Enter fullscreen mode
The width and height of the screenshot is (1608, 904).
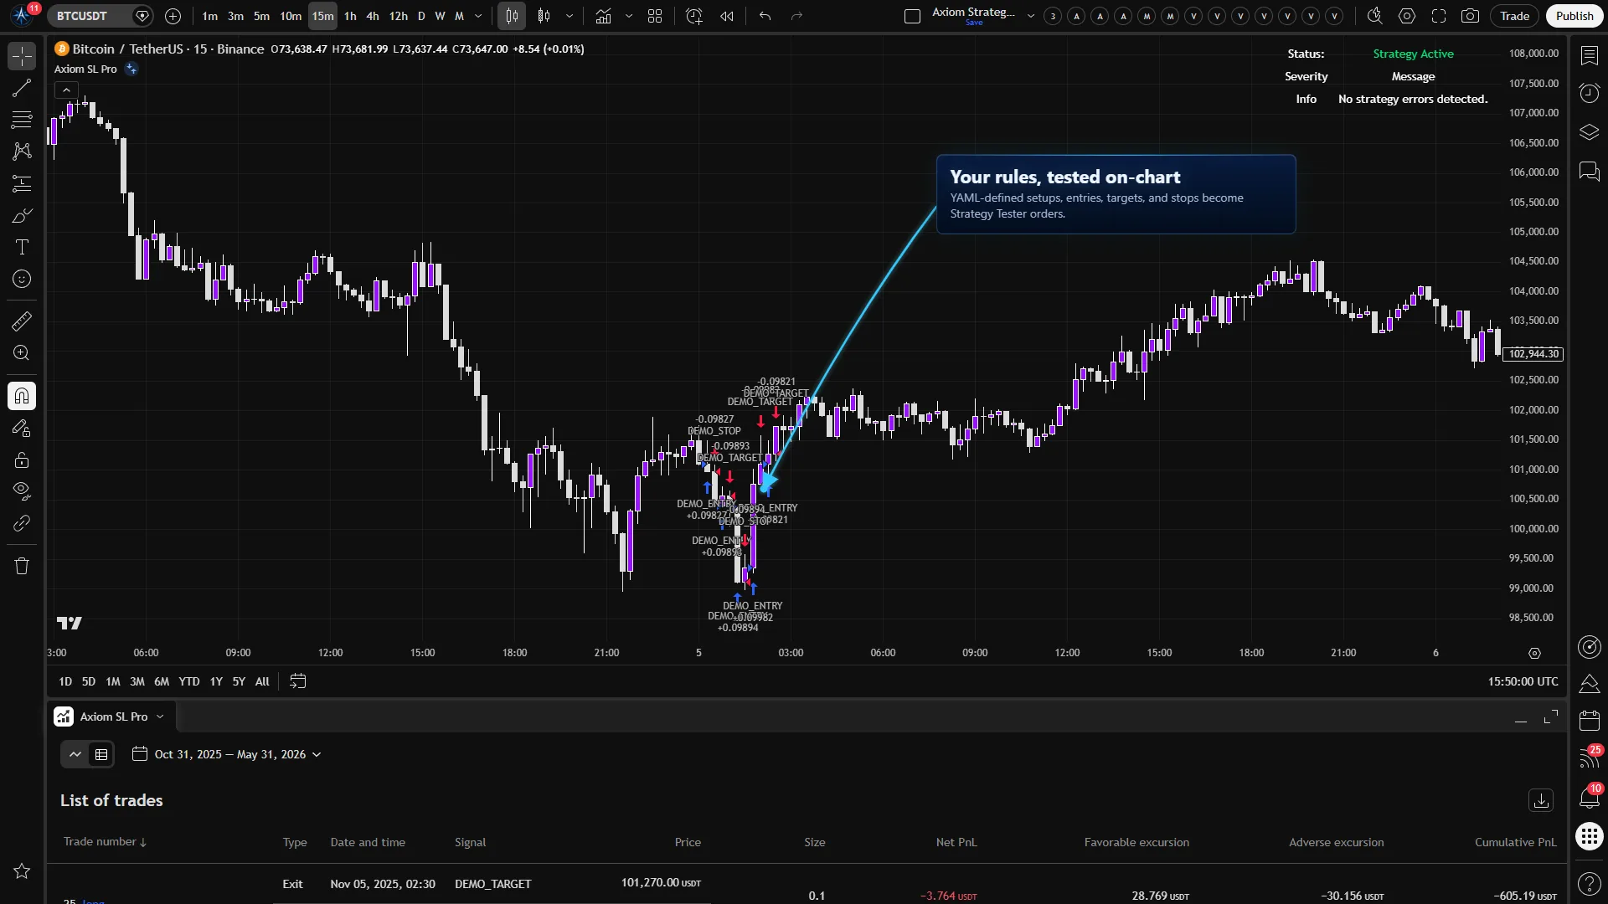coord(1439,16)
